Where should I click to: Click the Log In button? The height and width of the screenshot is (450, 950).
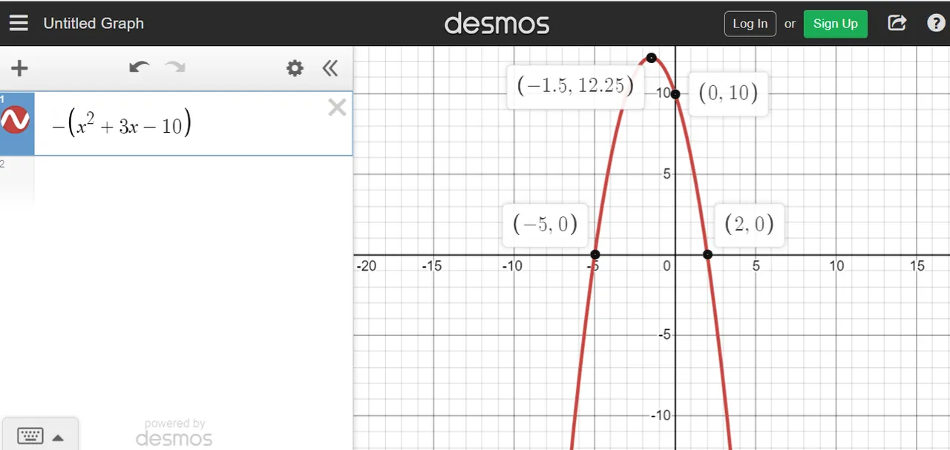click(x=750, y=23)
